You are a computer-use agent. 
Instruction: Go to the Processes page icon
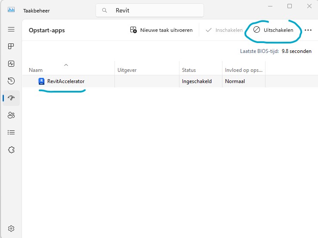coord(11,46)
